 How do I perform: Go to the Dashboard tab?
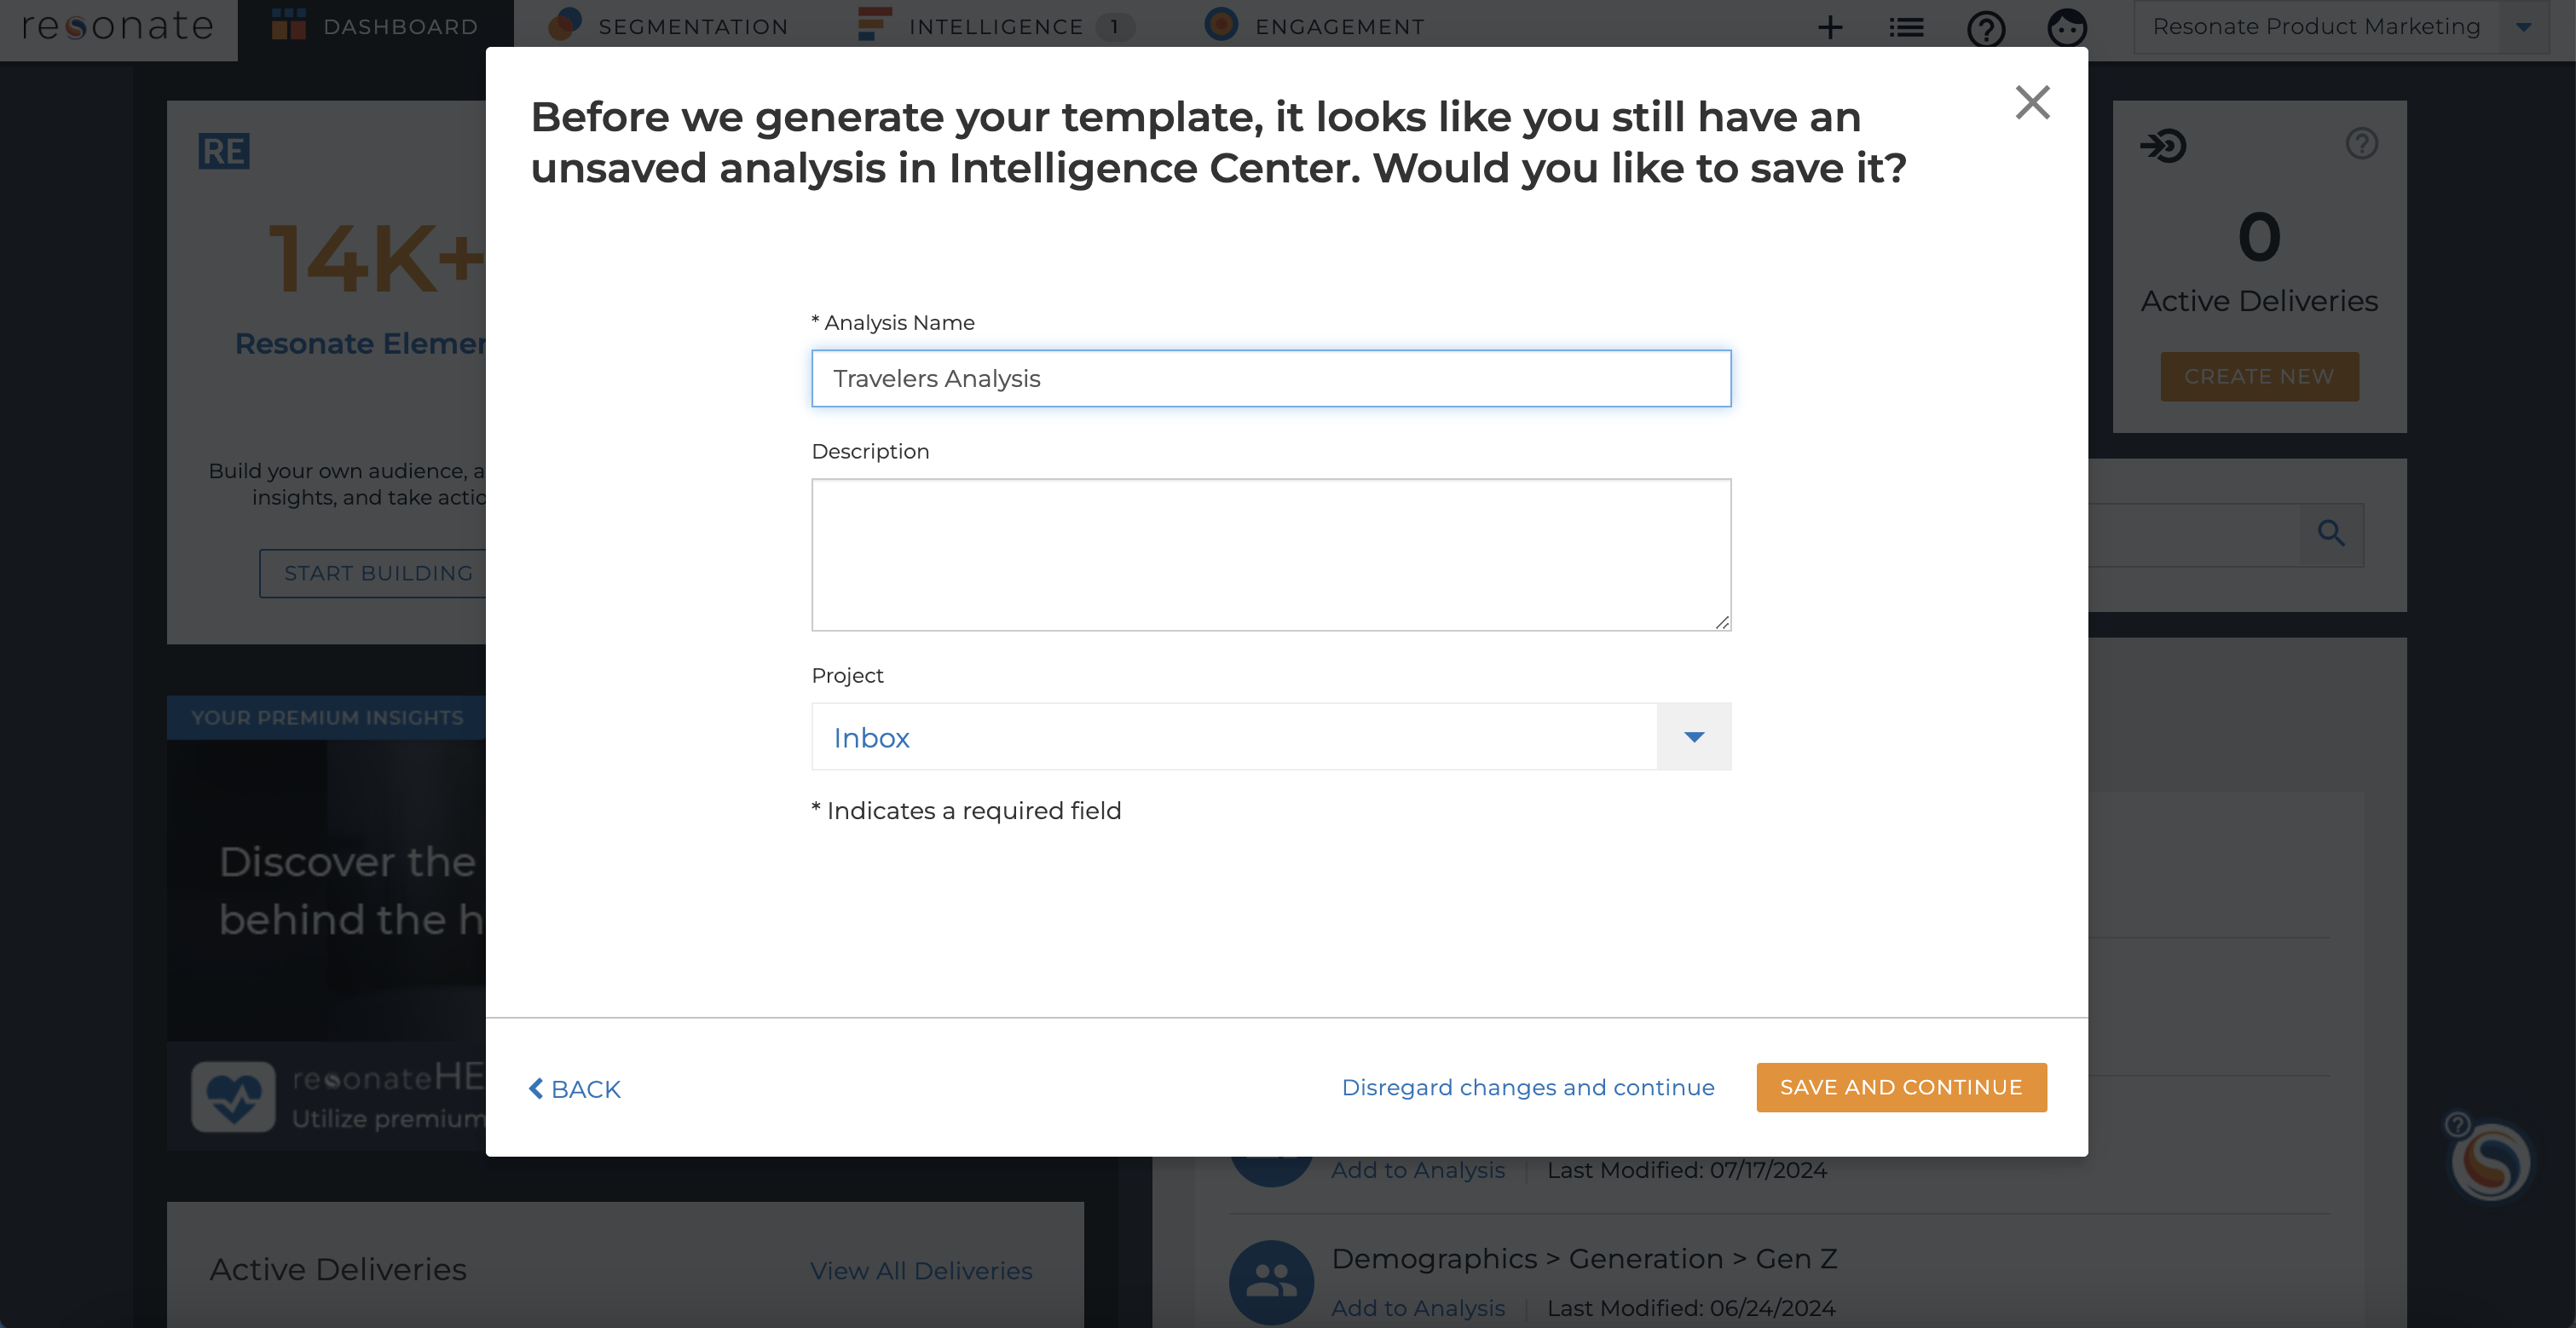coord(376,27)
